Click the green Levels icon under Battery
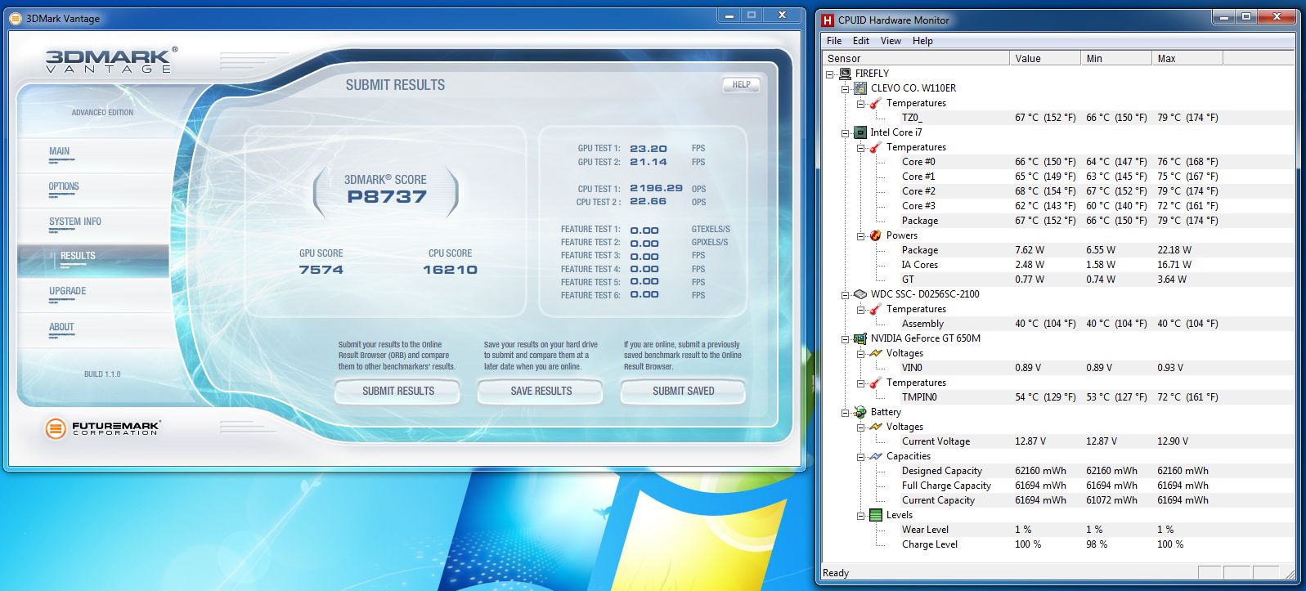 [876, 515]
